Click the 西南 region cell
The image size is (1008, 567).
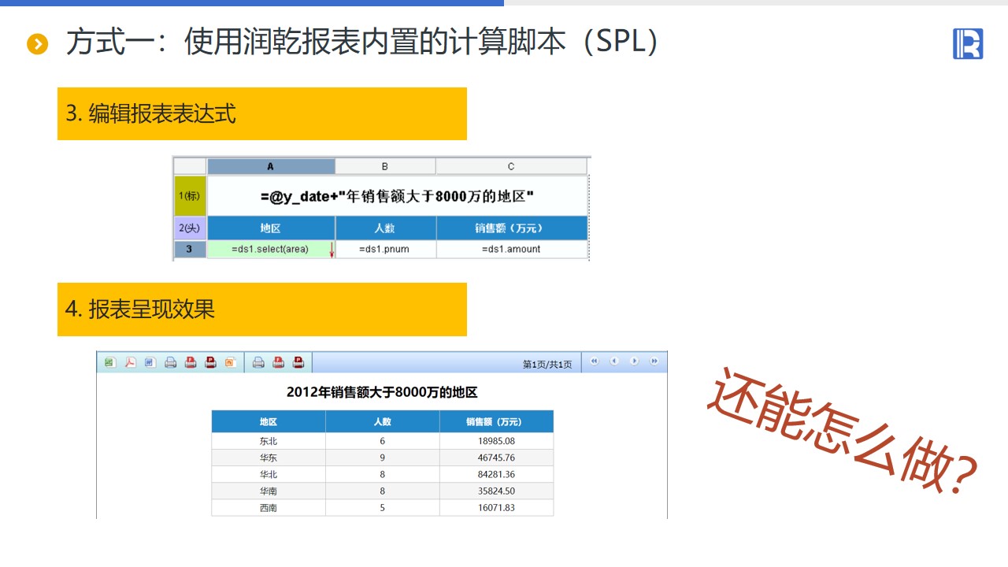click(x=269, y=508)
